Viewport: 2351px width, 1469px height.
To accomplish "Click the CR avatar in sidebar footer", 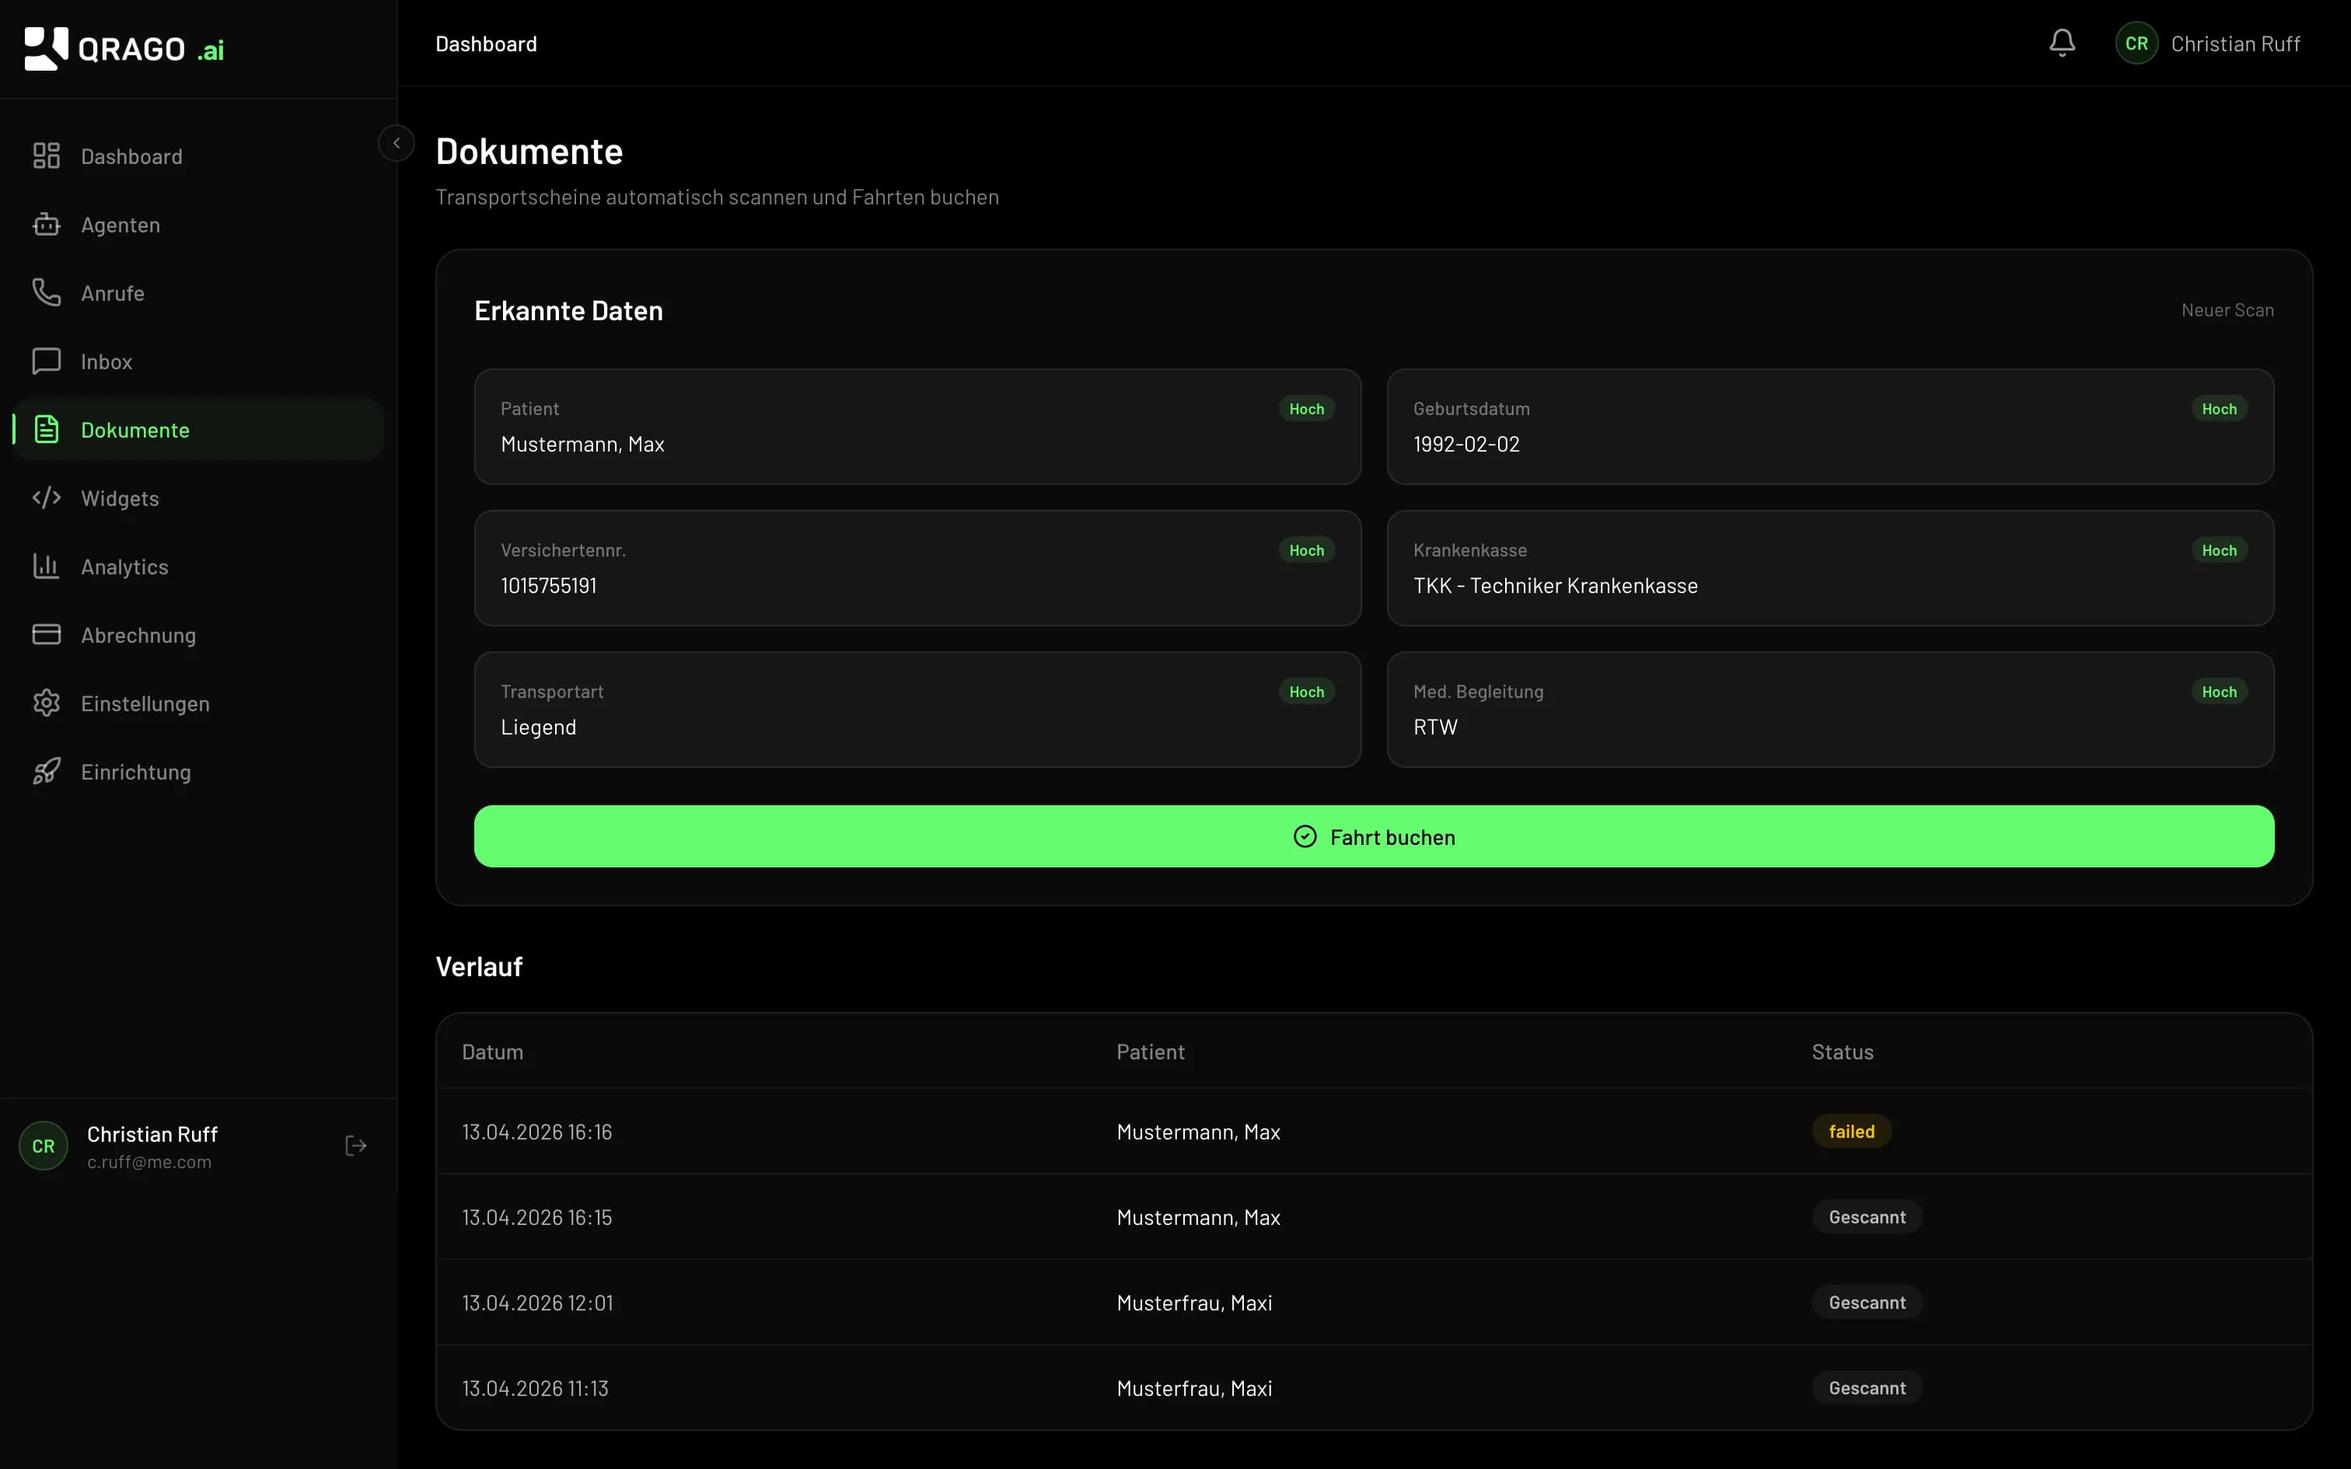I will pos(44,1146).
